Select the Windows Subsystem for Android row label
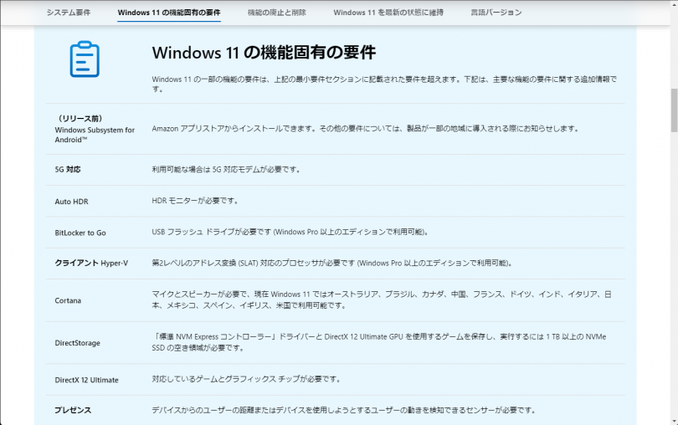 (95, 129)
